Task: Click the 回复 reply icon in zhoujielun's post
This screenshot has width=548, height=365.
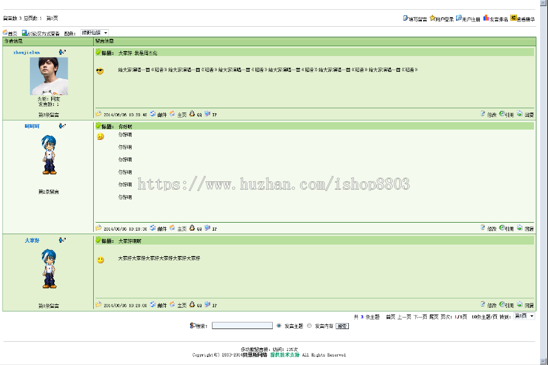Action: (x=520, y=114)
